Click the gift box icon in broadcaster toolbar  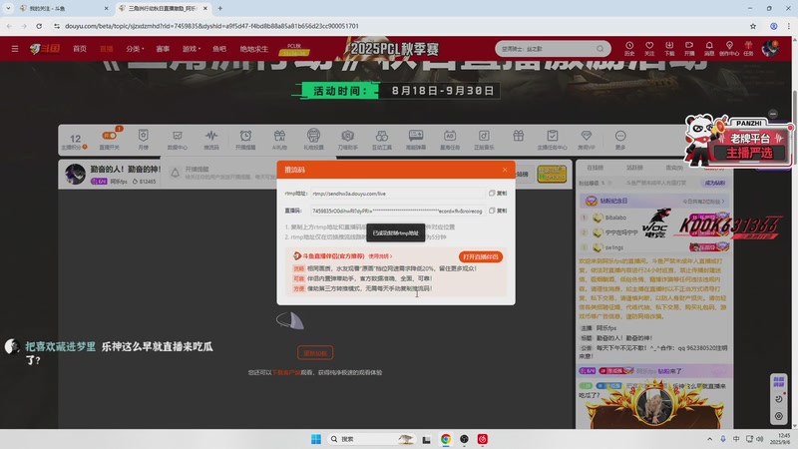tap(518, 136)
